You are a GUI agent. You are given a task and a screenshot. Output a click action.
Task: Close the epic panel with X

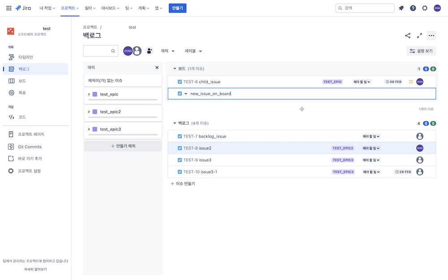[157, 68]
